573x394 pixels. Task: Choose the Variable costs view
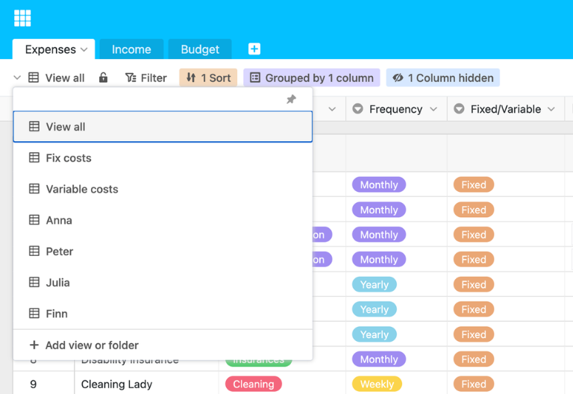click(x=163, y=189)
